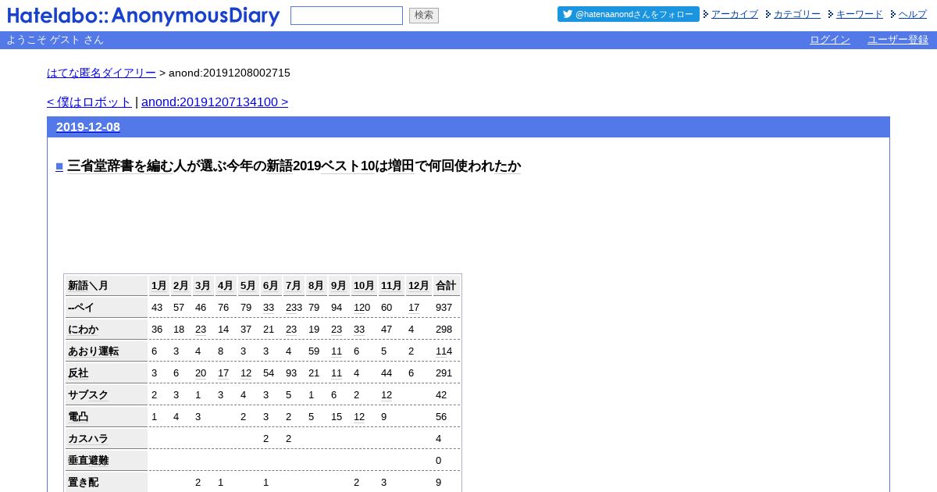Click the blue square entry permalink icon
The width and height of the screenshot is (937, 492).
click(59, 166)
